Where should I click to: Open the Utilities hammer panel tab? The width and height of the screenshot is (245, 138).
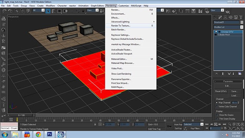tap(241, 17)
